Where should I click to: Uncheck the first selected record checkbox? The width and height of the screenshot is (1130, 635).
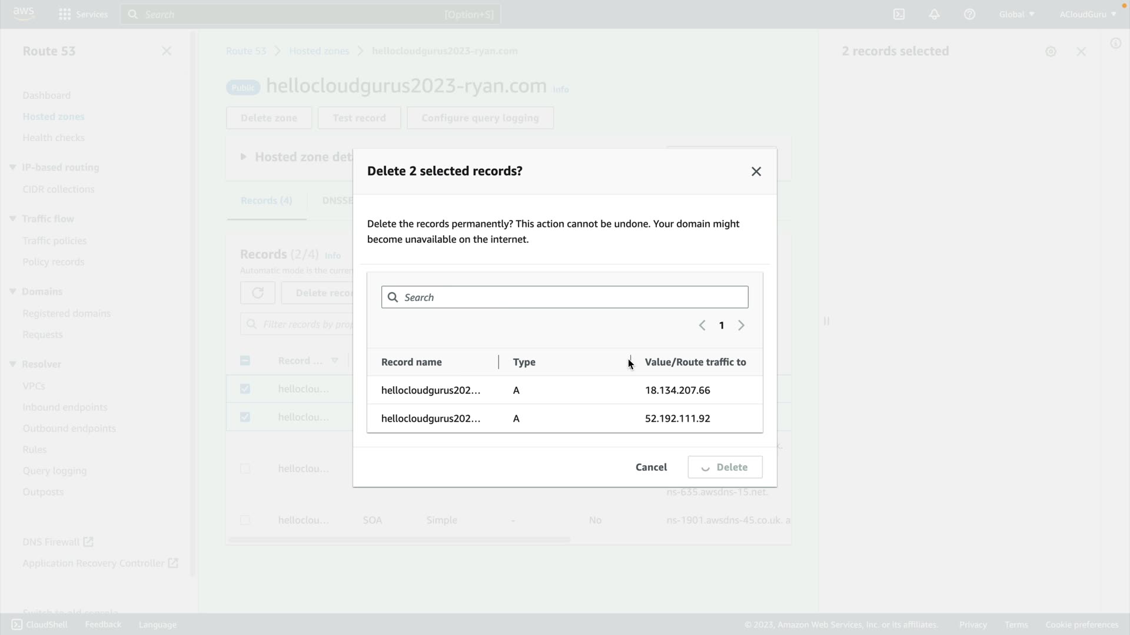point(245,389)
